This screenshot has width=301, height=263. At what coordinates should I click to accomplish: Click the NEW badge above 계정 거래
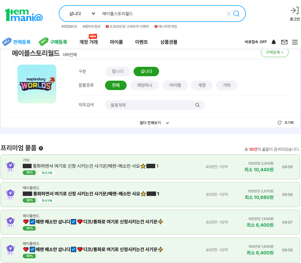tap(93, 36)
